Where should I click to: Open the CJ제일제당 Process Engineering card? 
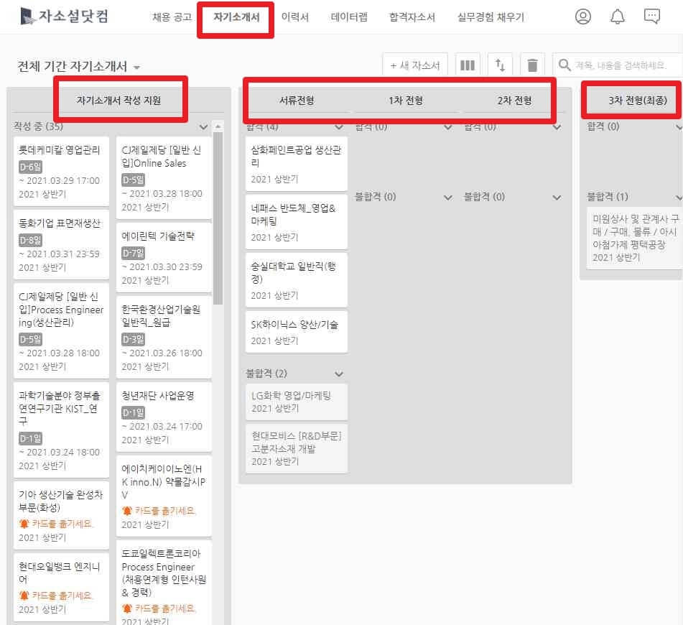pyautogui.click(x=61, y=330)
